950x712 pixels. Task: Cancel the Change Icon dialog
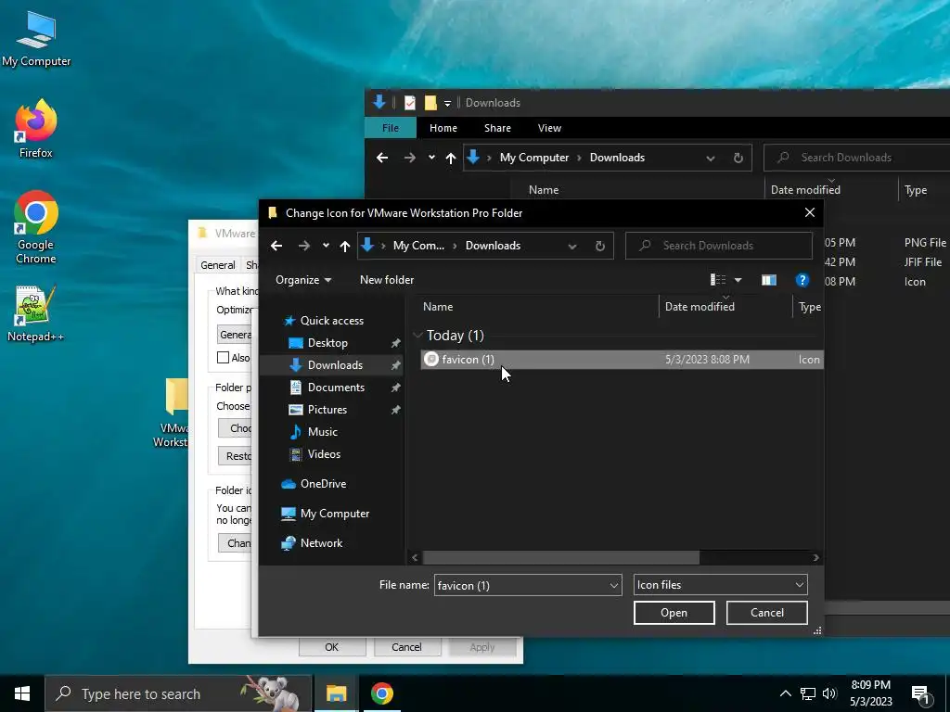point(766,613)
